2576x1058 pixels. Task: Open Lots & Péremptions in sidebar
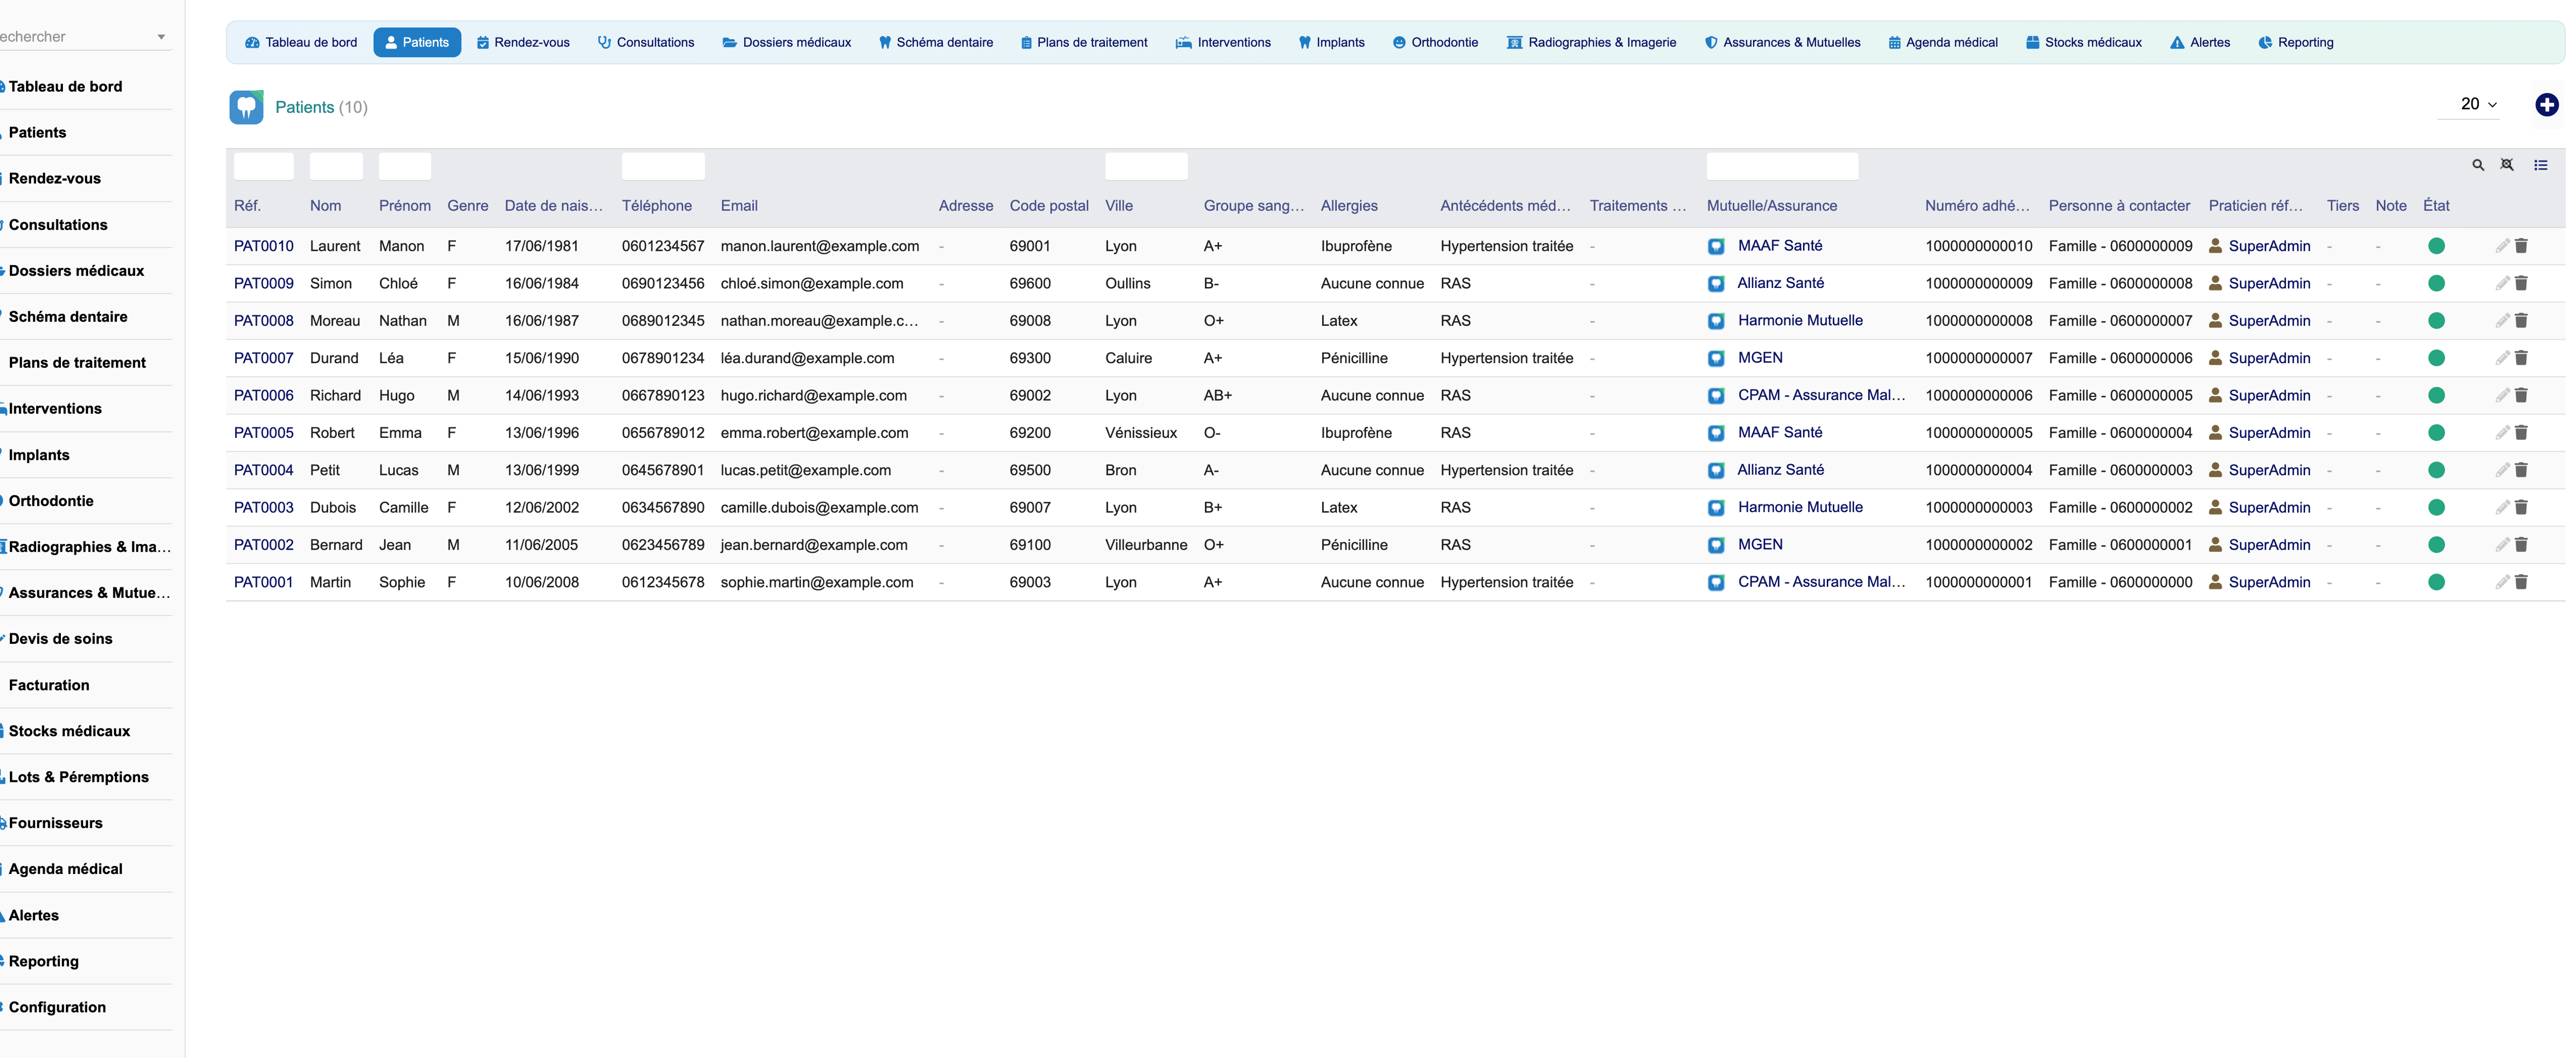(78, 776)
